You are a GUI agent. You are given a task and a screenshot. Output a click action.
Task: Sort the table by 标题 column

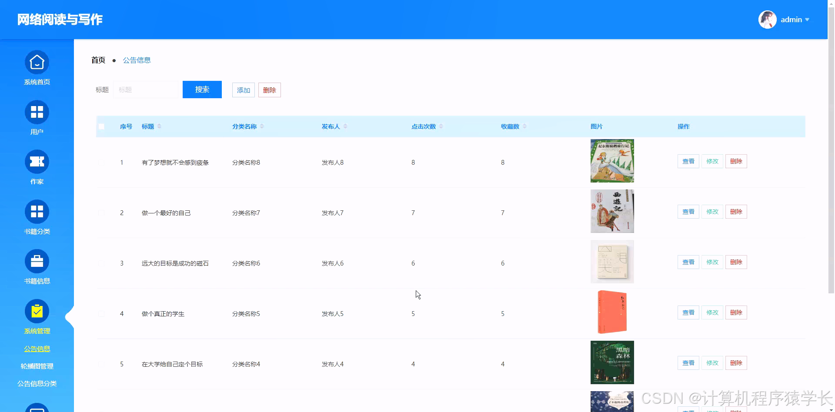pyautogui.click(x=159, y=126)
